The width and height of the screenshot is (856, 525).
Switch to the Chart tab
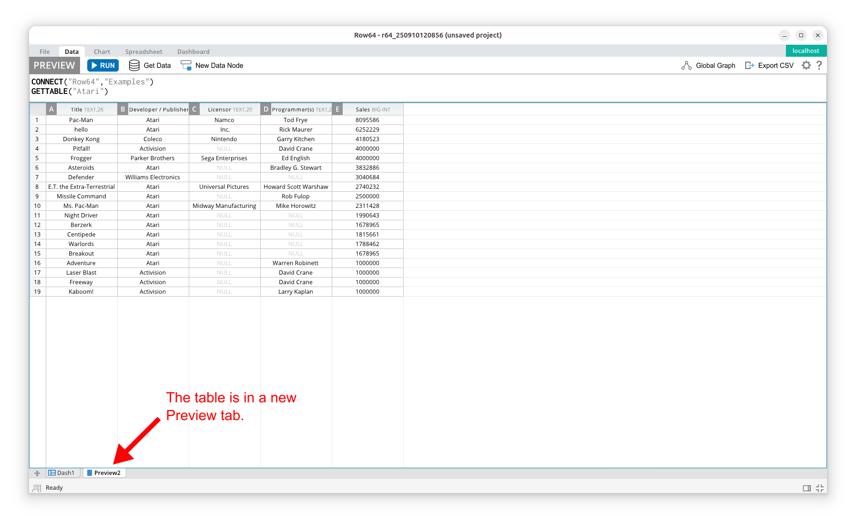point(102,51)
